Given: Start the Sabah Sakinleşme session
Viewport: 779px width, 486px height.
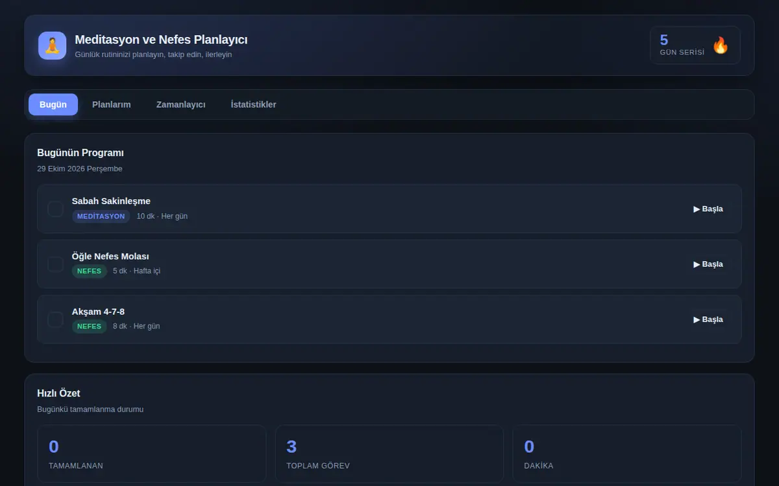Looking at the screenshot, I should pos(708,209).
